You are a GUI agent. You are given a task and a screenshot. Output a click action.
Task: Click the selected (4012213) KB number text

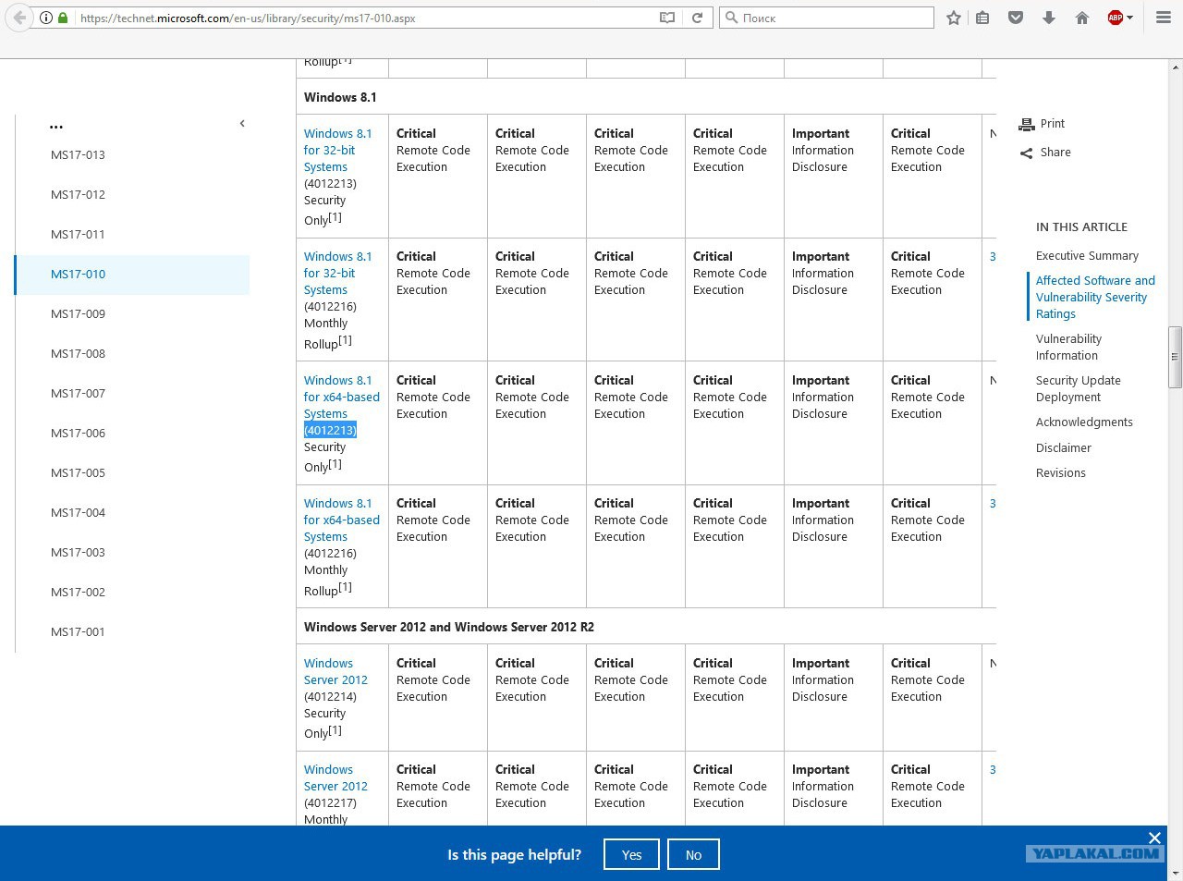[x=330, y=431]
